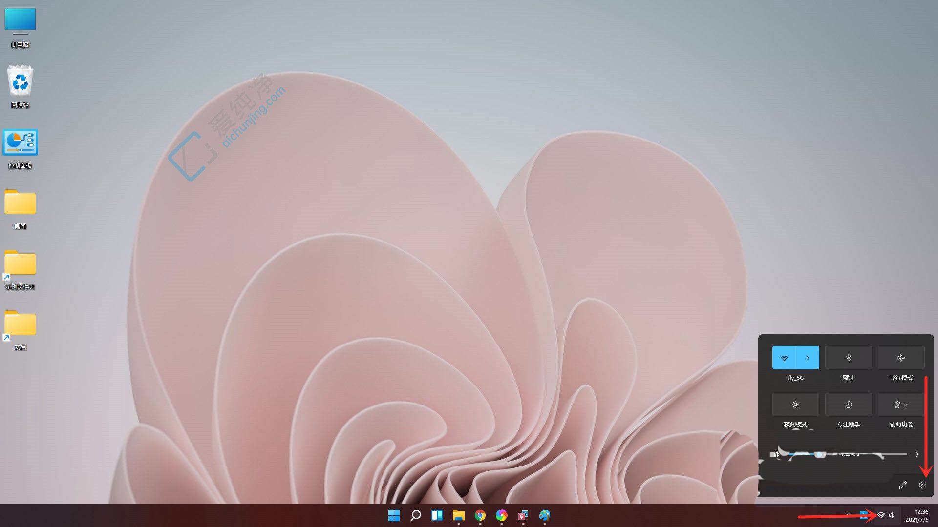938x527 pixels.
Task: Enable 飞行模式 (airplane mode)
Action: (900, 357)
